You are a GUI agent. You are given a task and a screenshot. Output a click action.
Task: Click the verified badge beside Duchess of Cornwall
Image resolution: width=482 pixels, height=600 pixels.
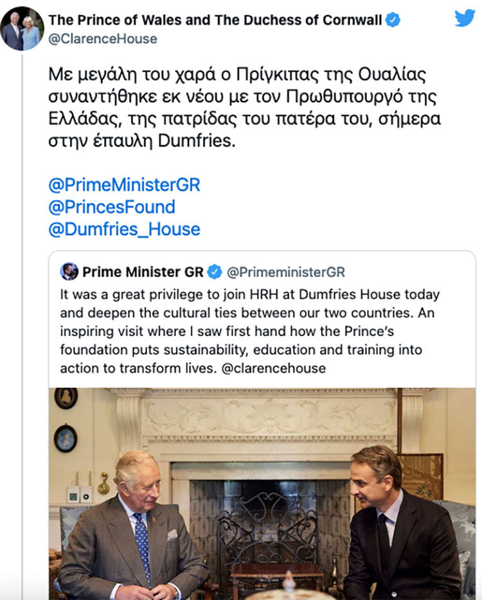pos(393,20)
